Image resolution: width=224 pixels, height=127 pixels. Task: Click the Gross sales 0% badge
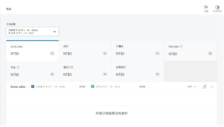tap(52, 54)
